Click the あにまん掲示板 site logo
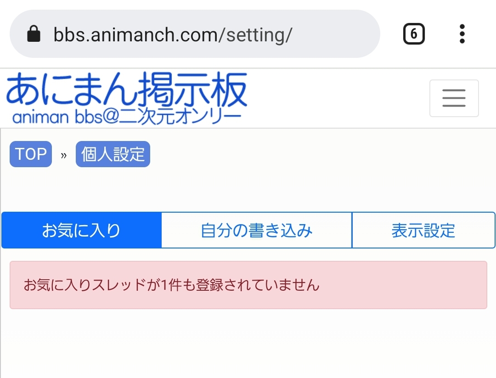 tap(126, 90)
